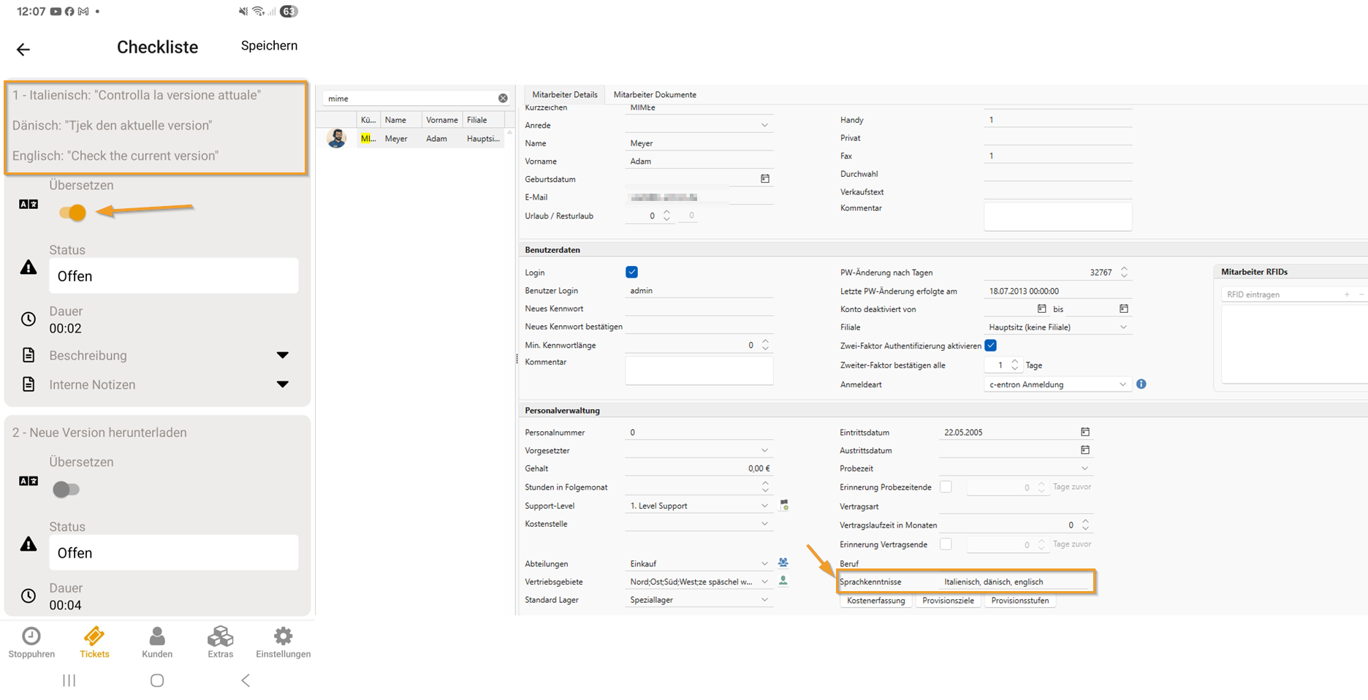Click the Provisionsziele button
Screen dimensions: 1368x700
click(948, 601)
